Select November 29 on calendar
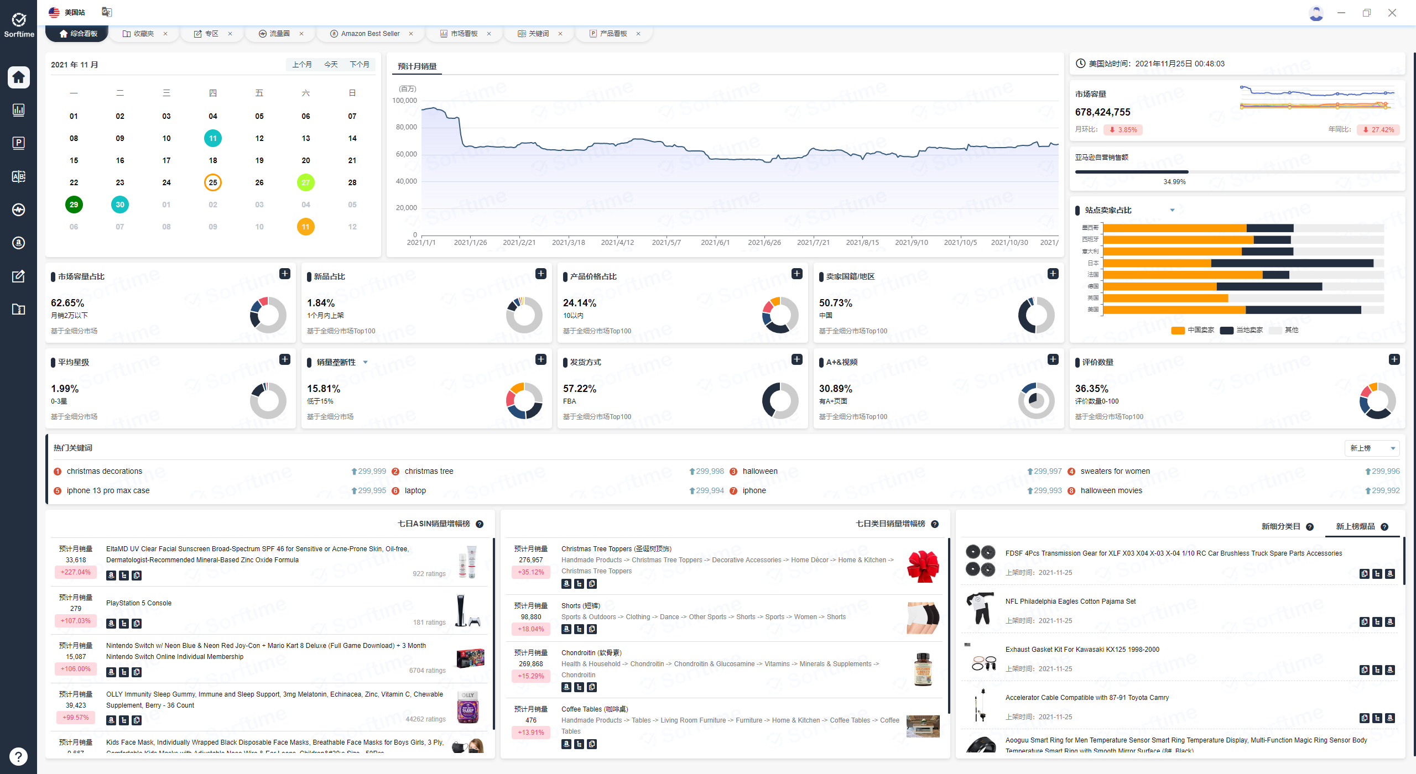The image size is (1416, 774). tap(74, 205)
